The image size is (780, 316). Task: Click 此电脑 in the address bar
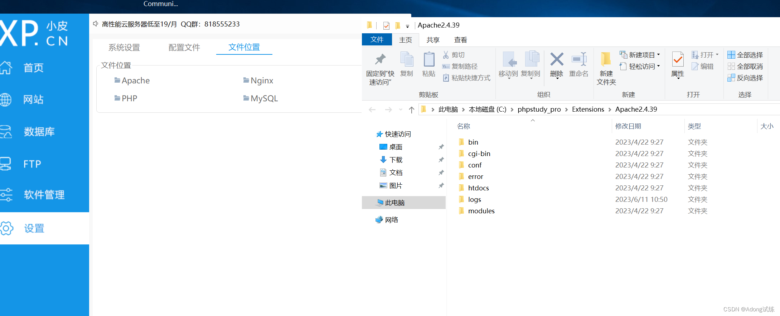pyautogui.click(x=448, y=110)
